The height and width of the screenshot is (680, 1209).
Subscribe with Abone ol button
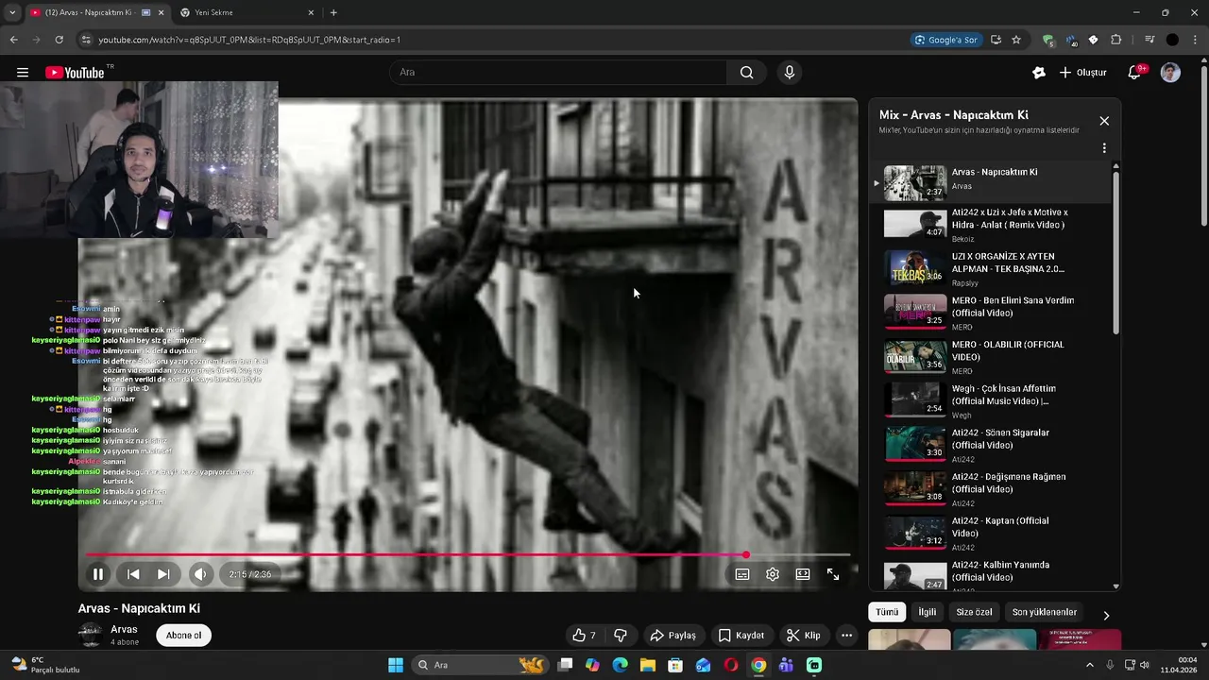click(183, 636)
